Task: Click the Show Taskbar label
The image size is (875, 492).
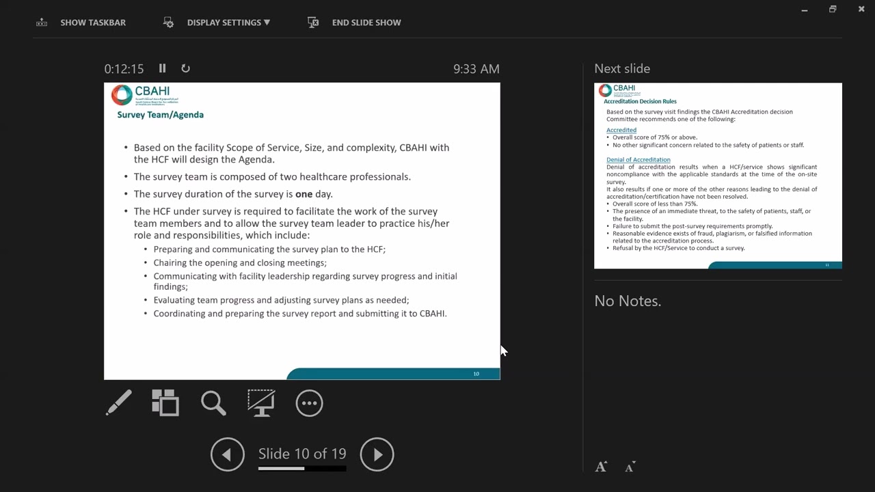Action: (93, 23)
